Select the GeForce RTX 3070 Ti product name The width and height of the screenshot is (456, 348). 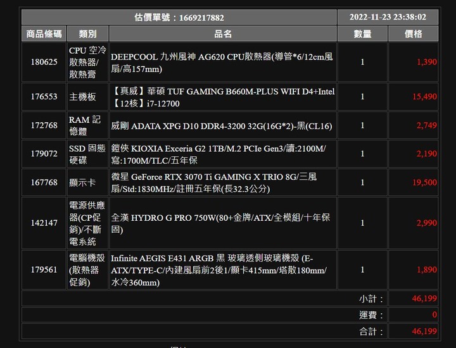point(214,183)
